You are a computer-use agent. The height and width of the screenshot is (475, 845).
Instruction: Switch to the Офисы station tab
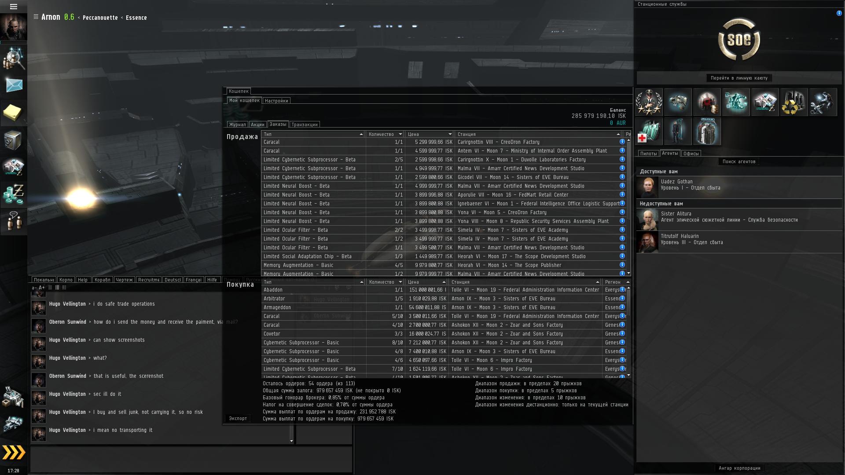pos(691,153)
